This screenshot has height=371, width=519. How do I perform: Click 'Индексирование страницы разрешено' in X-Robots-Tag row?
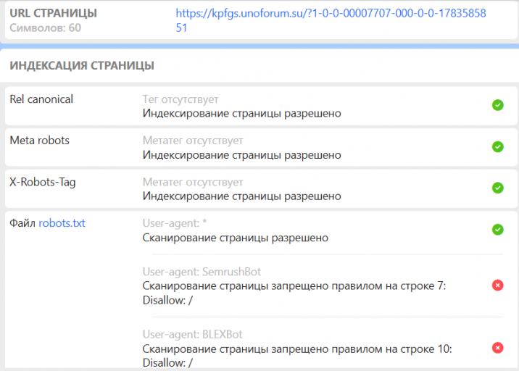point(241,196)
